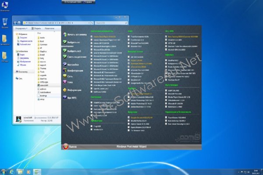Open the Корзина desktop icon
Screen dimensions: 263x175
point(5,23)
